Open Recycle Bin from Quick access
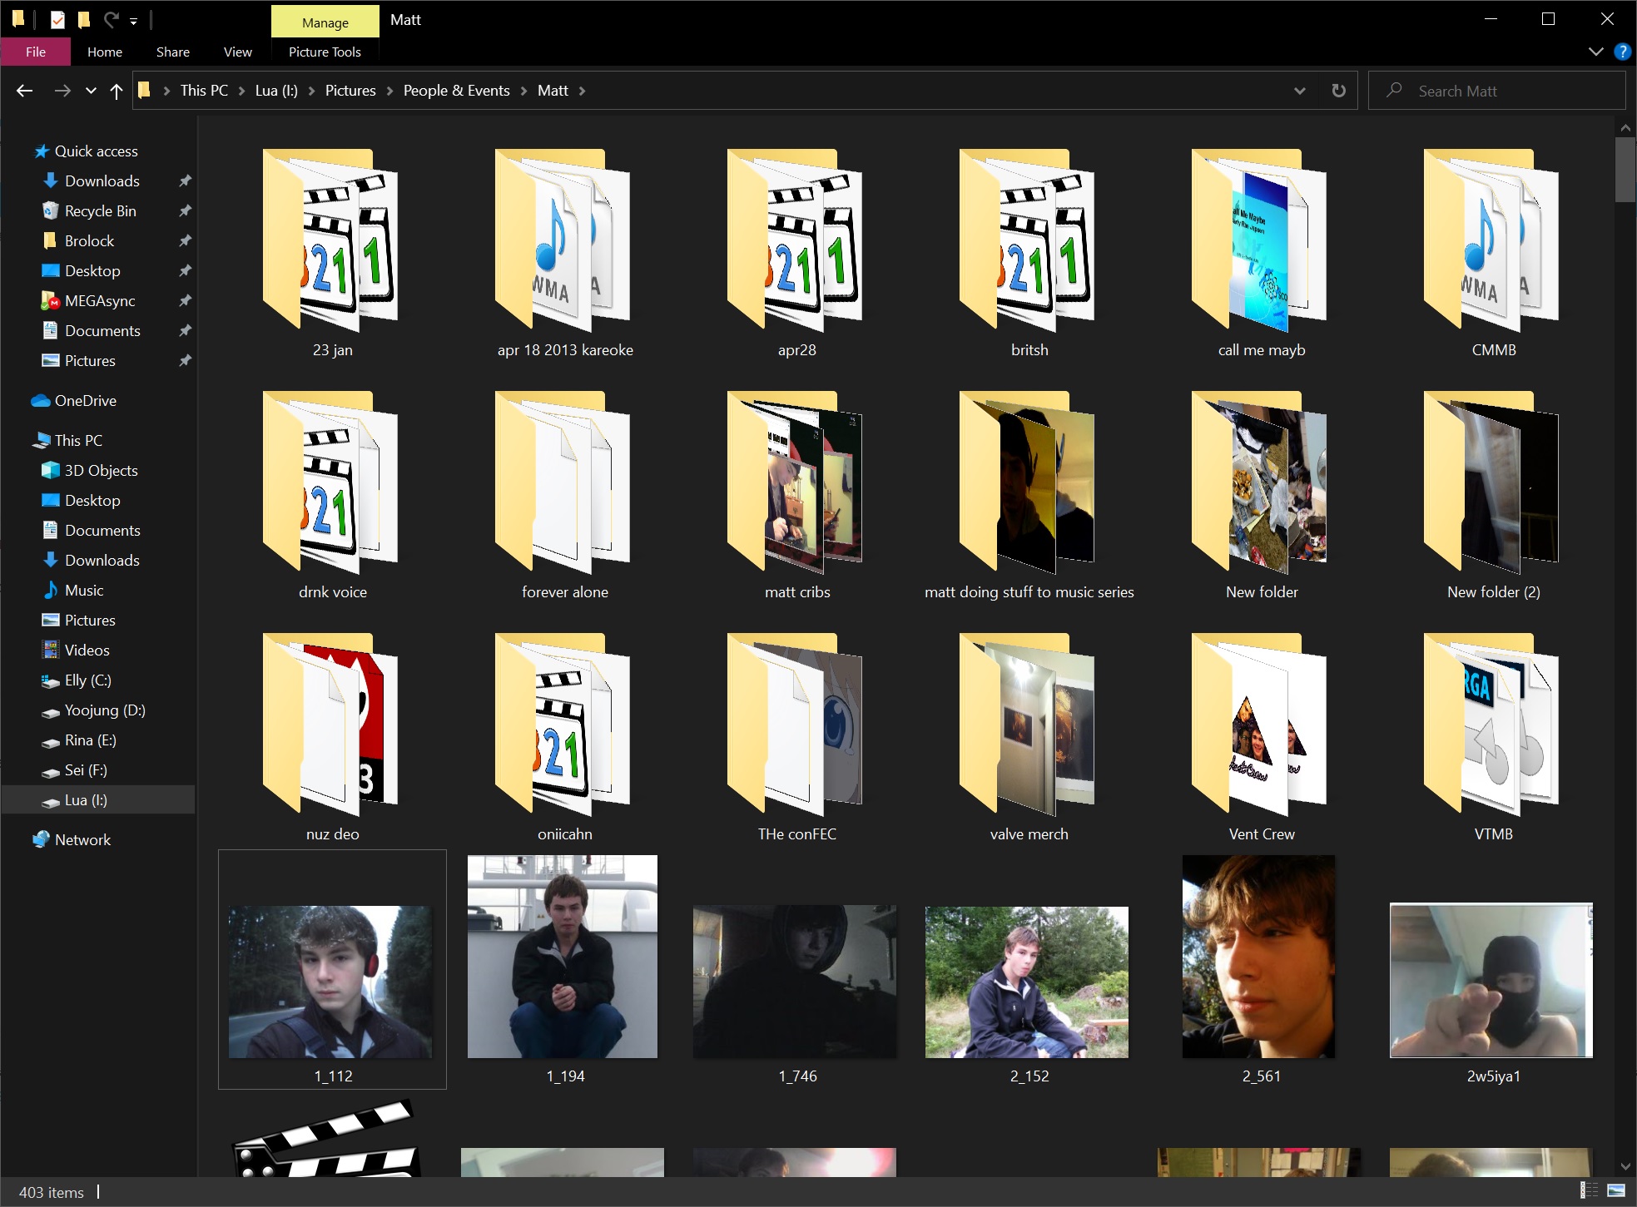This screenshot has height=1207, width=1637. 100,211
